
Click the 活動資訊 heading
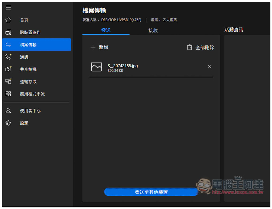pyautogui.click(x=234, y=30)
